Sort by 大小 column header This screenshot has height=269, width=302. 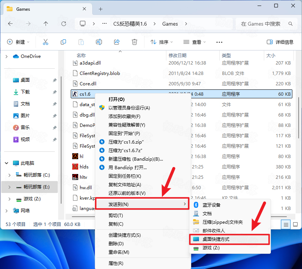click(271, 56)
